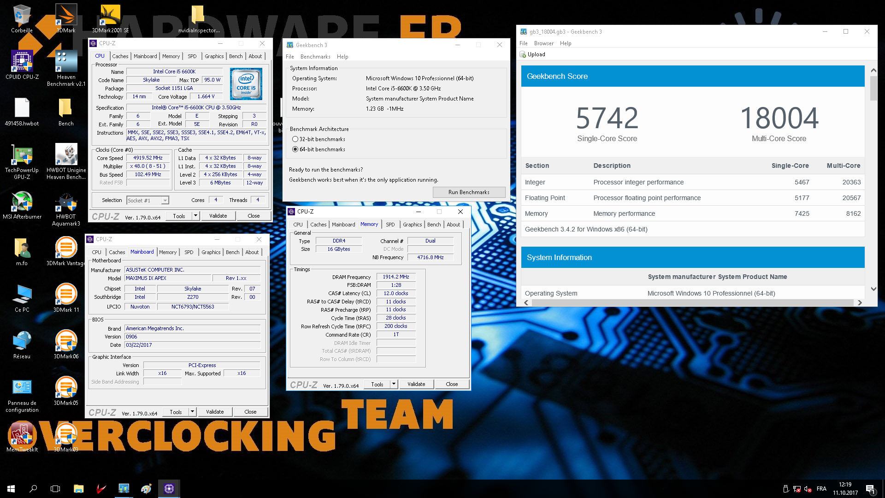Open the notification center icon
This screenshot has width=885, height=498.
(x=871, y=489)
